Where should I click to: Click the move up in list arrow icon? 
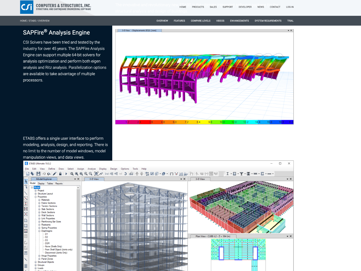pyautogui.click(x=137, y=174)
